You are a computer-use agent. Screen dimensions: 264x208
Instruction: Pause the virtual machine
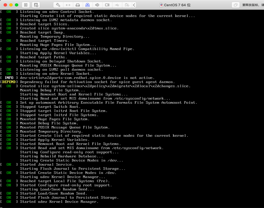(26, 5)
